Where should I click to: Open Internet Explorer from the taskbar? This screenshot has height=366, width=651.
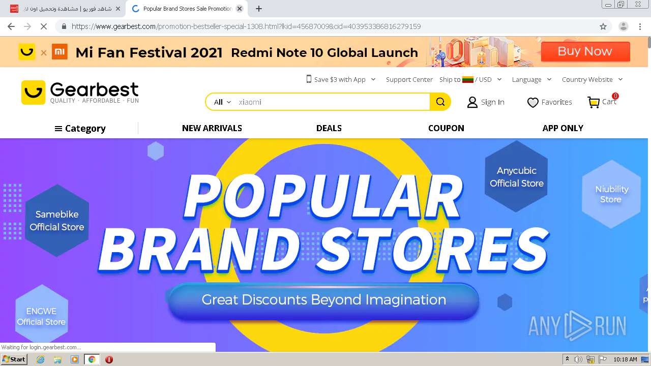[40, 359]
